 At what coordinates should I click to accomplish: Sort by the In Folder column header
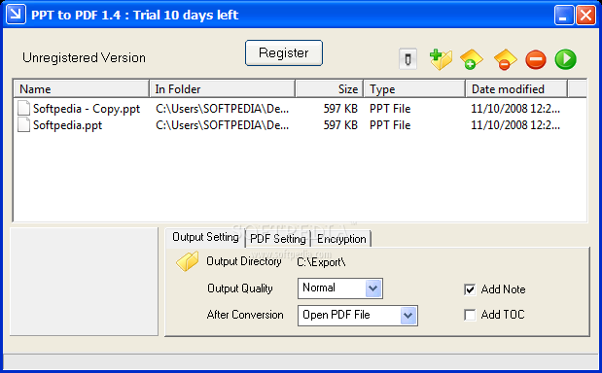pyautogui.click(x=223, y=89)
